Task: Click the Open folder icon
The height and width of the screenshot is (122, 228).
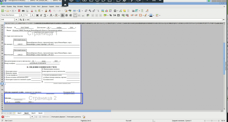Action: [x=7, y=11]
